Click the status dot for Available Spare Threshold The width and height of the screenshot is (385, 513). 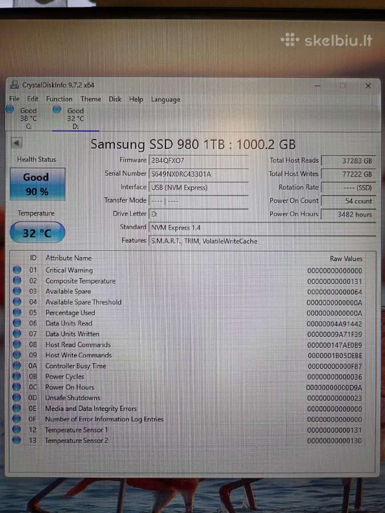(x=17, y=302)
